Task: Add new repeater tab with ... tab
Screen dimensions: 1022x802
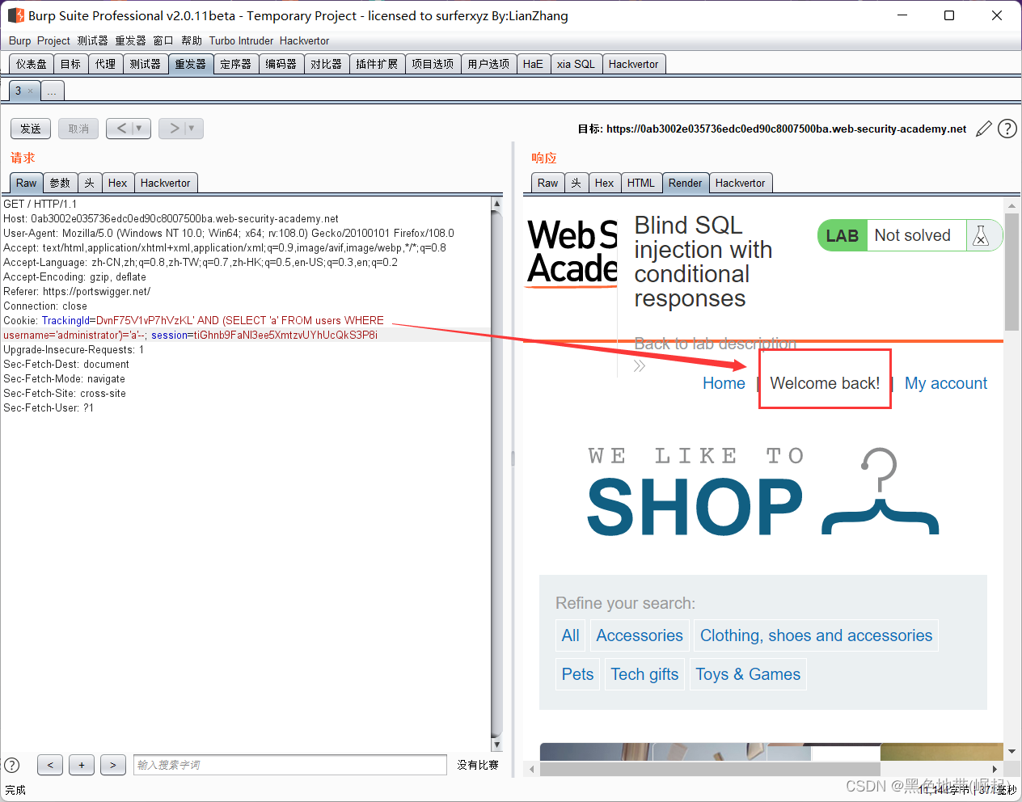Action: [x=52, y=91]
